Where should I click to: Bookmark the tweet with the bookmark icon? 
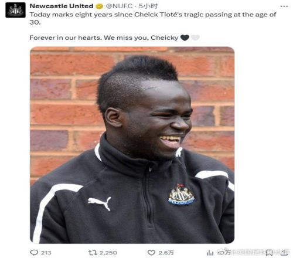pyautogui.click(x=270, y=253)
